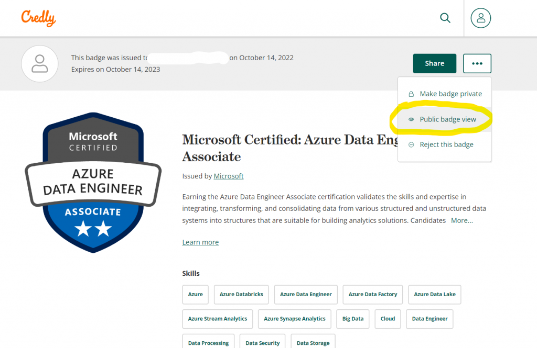The width and height of the screenshot is (537, 348).
Task: Click the Share button
Action: pos(435,63)
